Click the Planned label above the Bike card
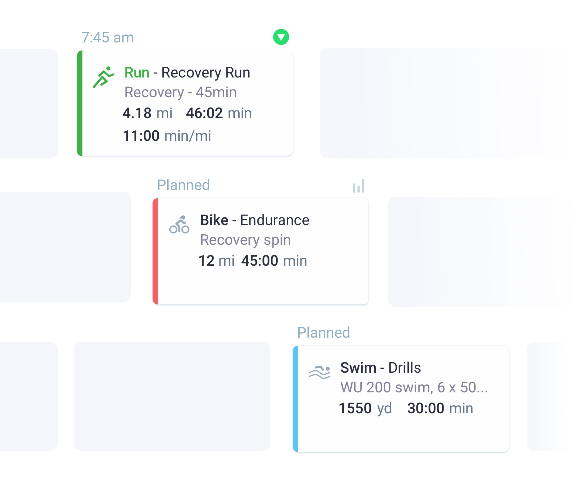Image resolution: width=585 pixels, height=492 pixels. point(183,185)
